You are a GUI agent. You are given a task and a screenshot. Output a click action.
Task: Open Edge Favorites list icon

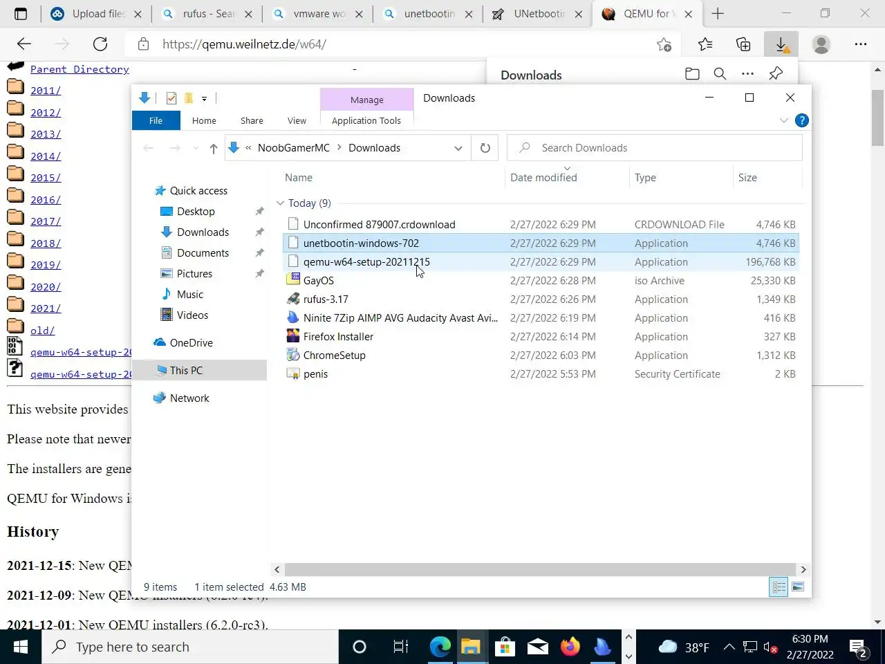pos(705,44)
